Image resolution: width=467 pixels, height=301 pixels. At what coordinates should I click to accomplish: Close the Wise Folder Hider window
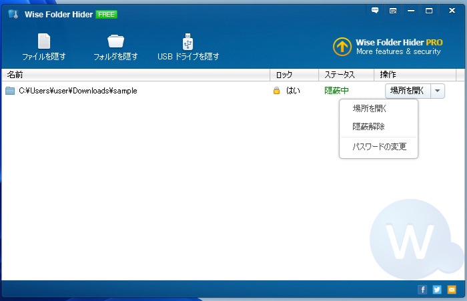(452, 11)
